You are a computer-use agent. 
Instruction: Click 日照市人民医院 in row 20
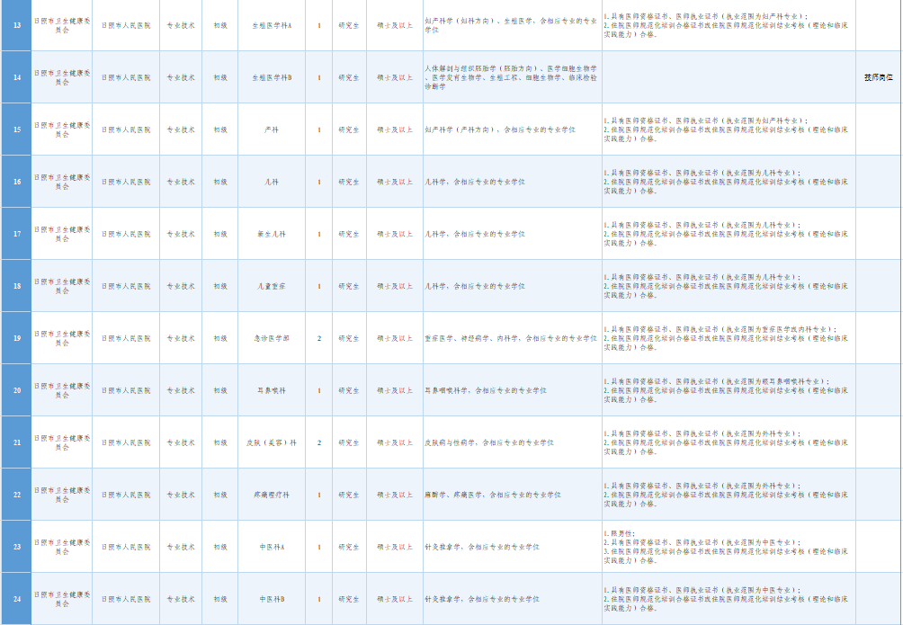(126, 390)
